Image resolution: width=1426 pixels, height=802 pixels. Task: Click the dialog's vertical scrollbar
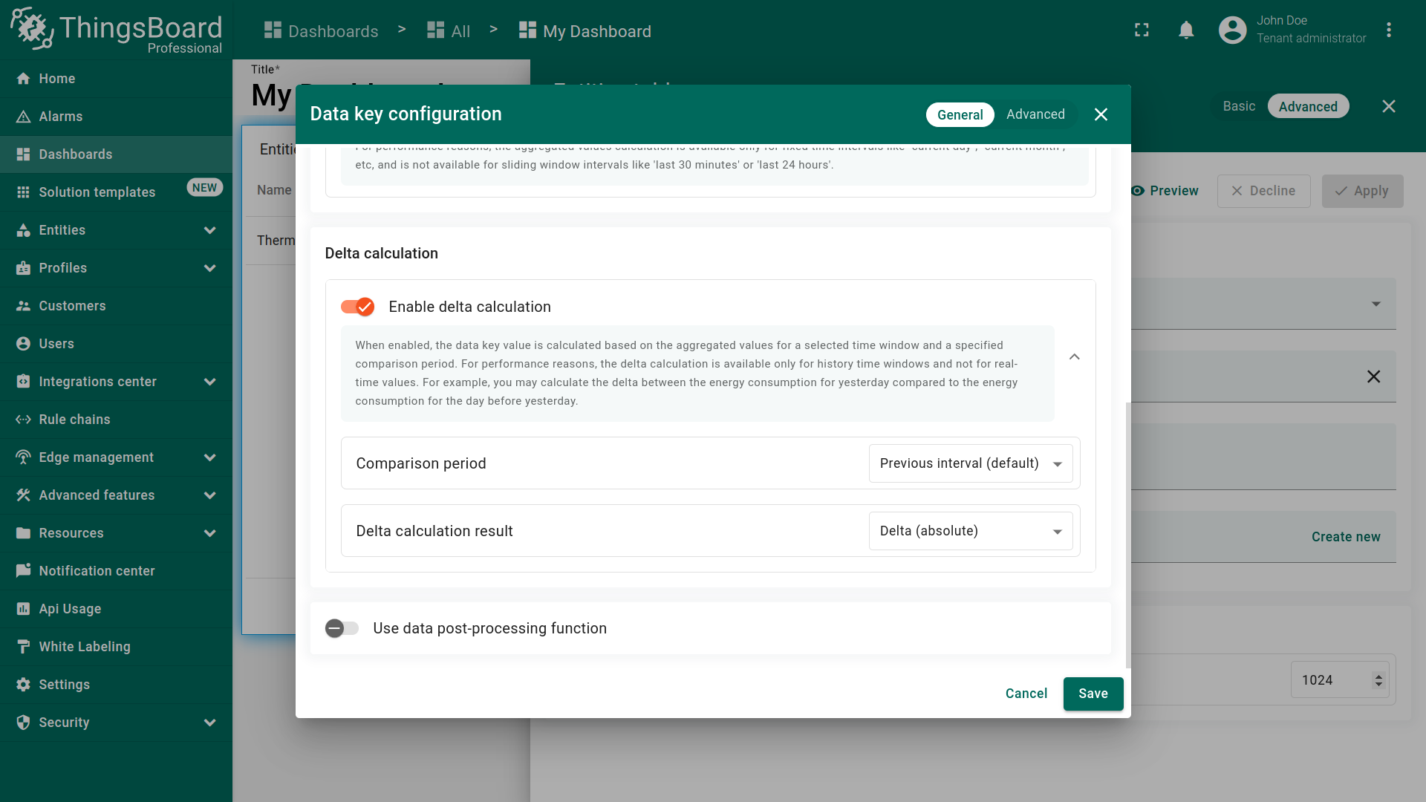click(x=1127, y=535)
